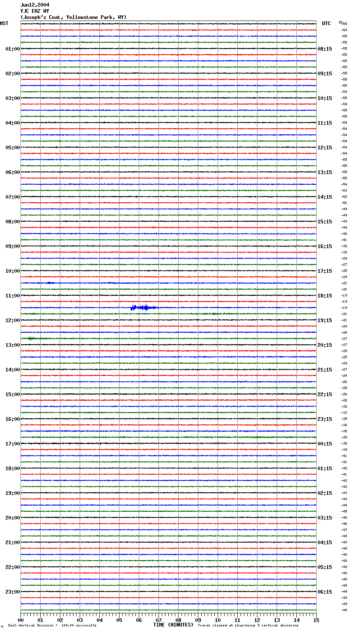Click the 21:15 UTC time label
Viewport: 349px width, 631px height.
[x=325, y=370]
